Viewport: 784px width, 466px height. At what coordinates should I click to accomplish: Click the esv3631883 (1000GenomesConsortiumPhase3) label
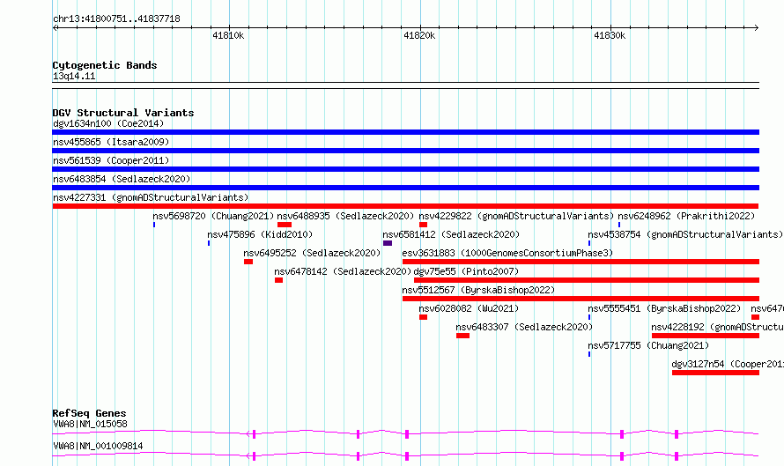coord(507,253)
